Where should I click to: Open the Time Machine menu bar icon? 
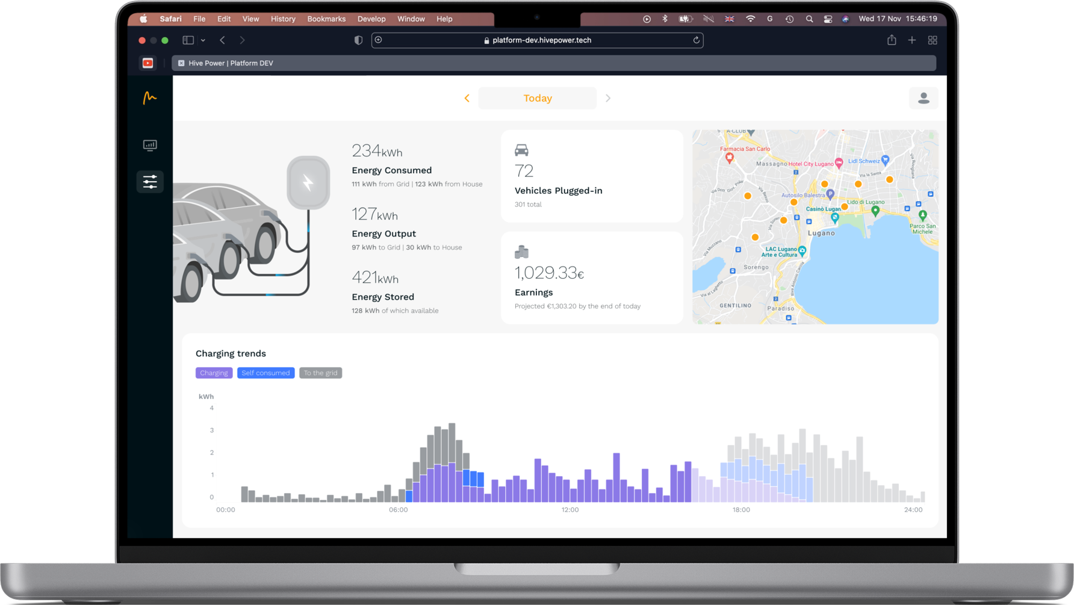point(789,19)
